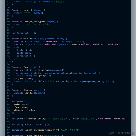The image size is (136, 136).
Task: Click 'make: make$1,' on line 88
Action: tap(23, 104)
